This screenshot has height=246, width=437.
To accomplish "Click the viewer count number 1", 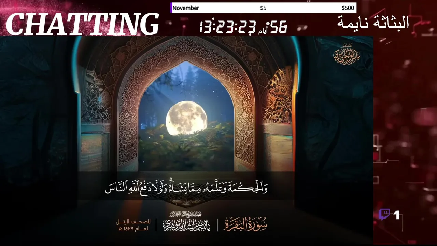I will click(x=396, y=215).
